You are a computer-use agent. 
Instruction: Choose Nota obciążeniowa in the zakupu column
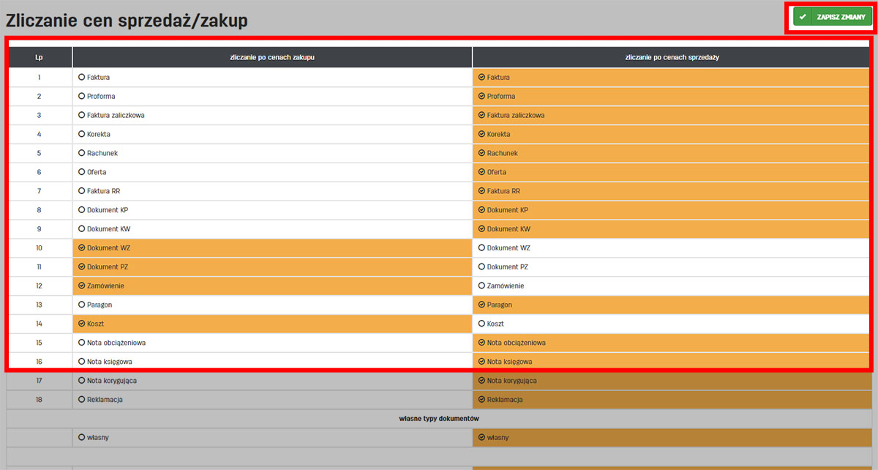tap(82, 343)
